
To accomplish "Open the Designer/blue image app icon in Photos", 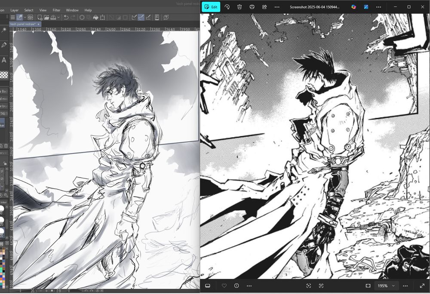I will (366, 7).
